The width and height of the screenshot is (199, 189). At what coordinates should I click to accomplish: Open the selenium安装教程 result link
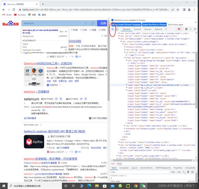(x=50, y=159)
